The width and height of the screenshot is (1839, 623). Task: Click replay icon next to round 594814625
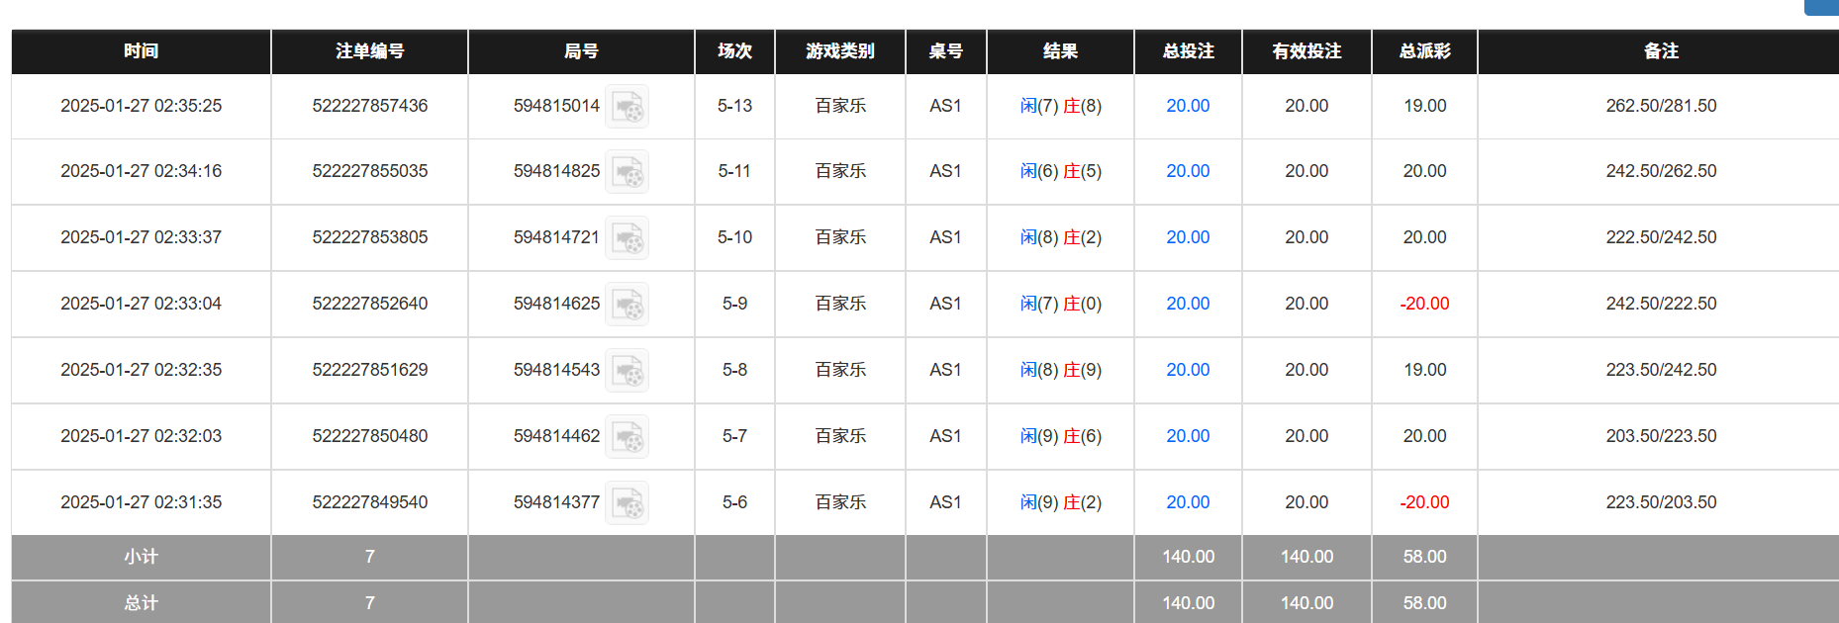[627, 305]
